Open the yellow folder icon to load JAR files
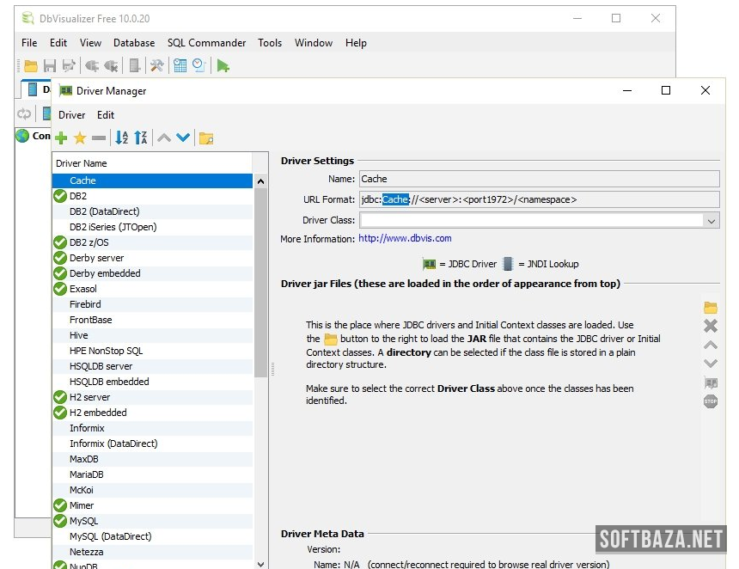Image resolution: width=739 pixels, height=569 pixels. (711, 308)
